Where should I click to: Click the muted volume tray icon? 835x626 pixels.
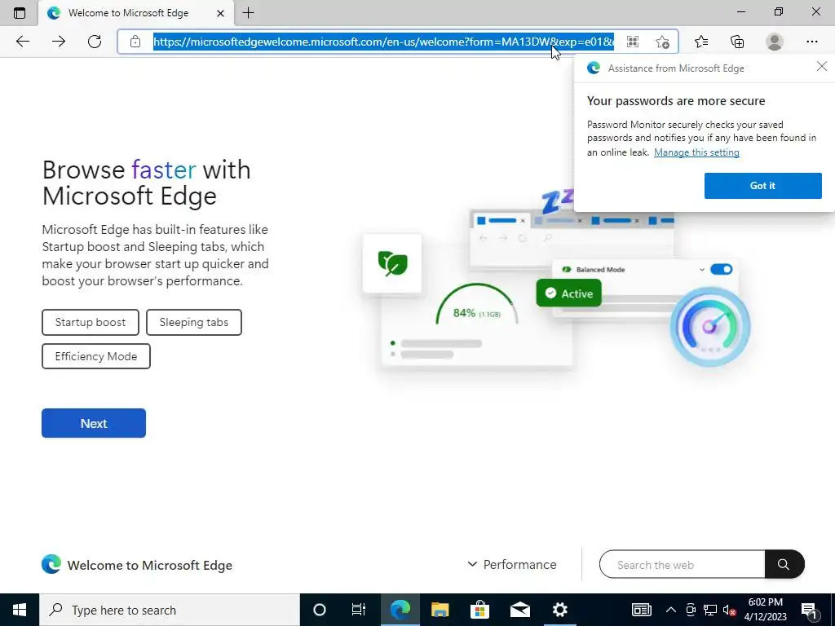coord(729,610)
